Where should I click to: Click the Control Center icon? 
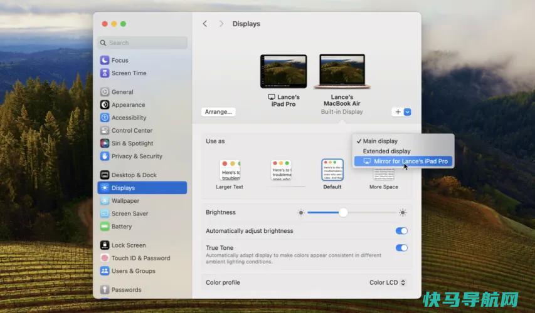click(x=105, y=130)
